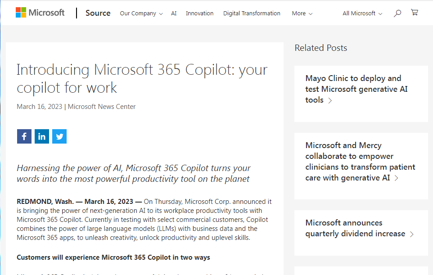Select Innovation in navigation bar

(x=199, y=14)
